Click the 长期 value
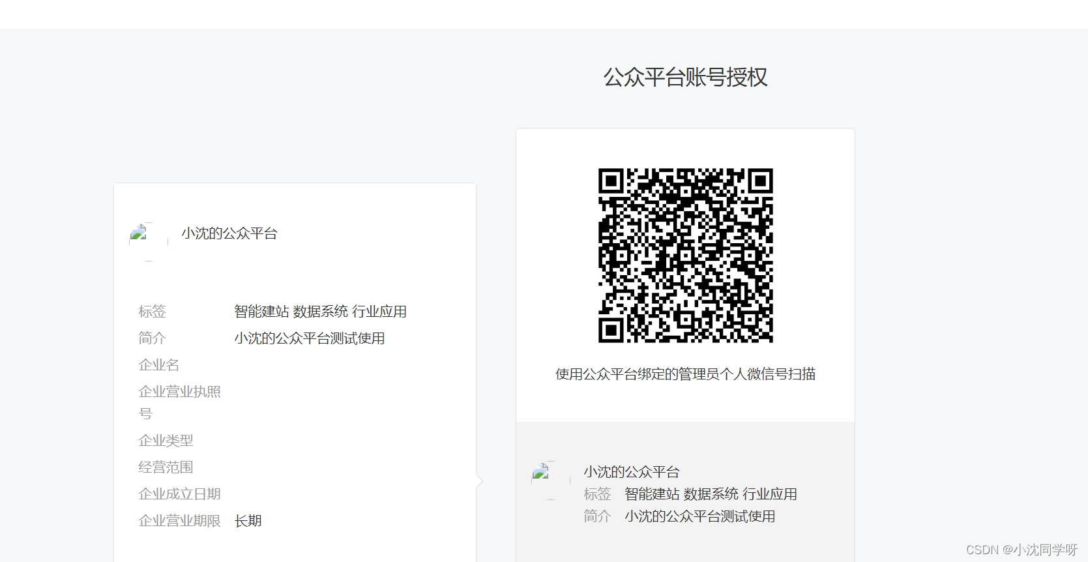1088x562 pixels. click(248, 521)
